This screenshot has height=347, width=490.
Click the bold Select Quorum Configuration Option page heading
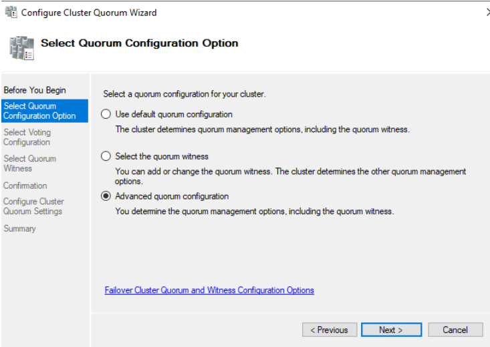pos(139,43)
